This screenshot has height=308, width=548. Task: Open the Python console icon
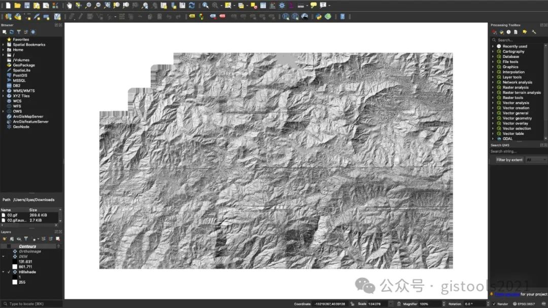[x=318, y=16]
